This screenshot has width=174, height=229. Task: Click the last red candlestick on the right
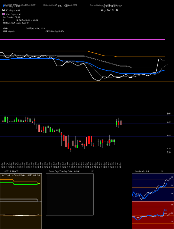pyautogui.click(x=121, y=123)
